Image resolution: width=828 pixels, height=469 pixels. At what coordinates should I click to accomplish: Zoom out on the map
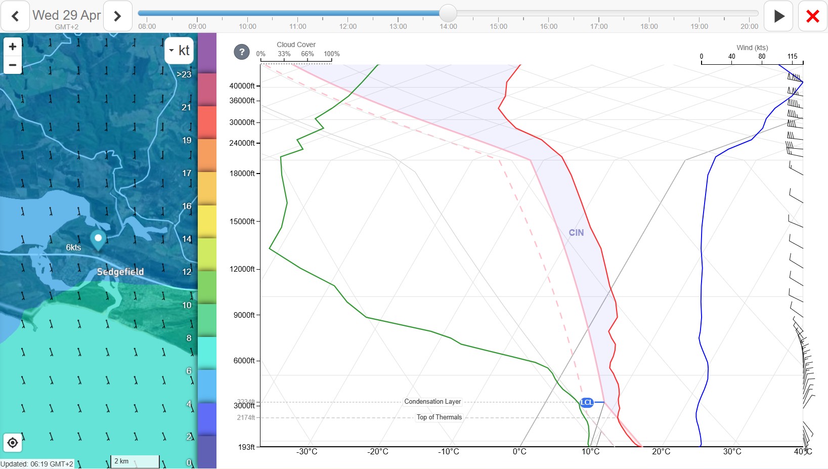[13, 65]
